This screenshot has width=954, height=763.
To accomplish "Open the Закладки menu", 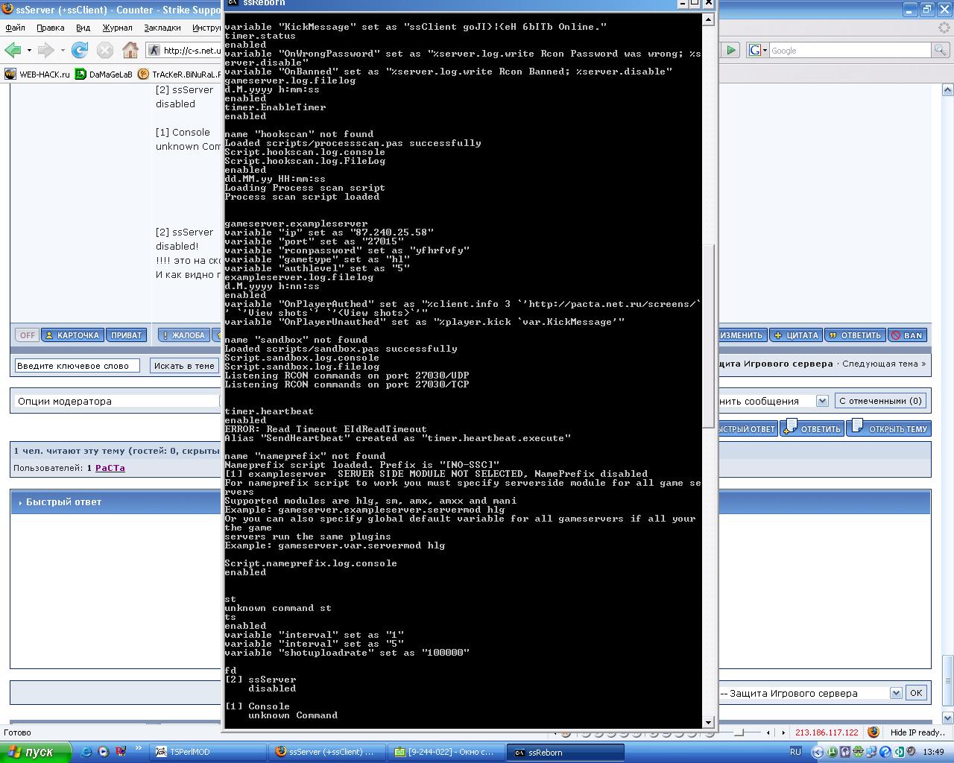I will click(162, 28).
